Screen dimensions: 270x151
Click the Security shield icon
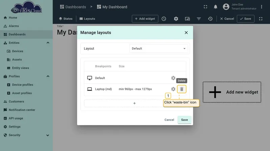click(x=5, y=135)
